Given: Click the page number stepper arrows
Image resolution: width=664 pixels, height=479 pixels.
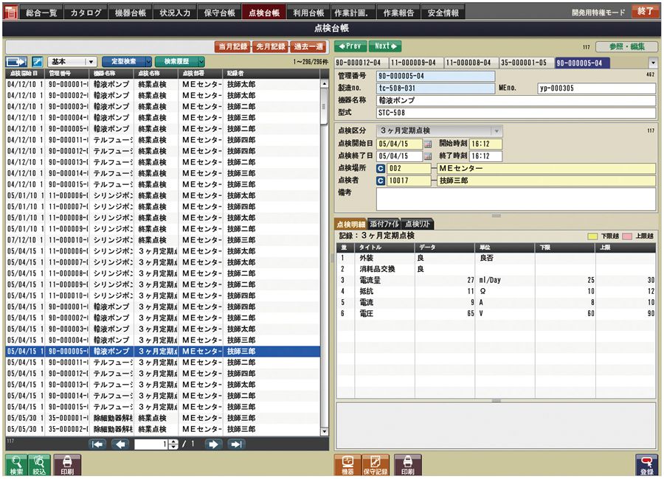Looking at the screenshot, I should click(x=173, y=444).
